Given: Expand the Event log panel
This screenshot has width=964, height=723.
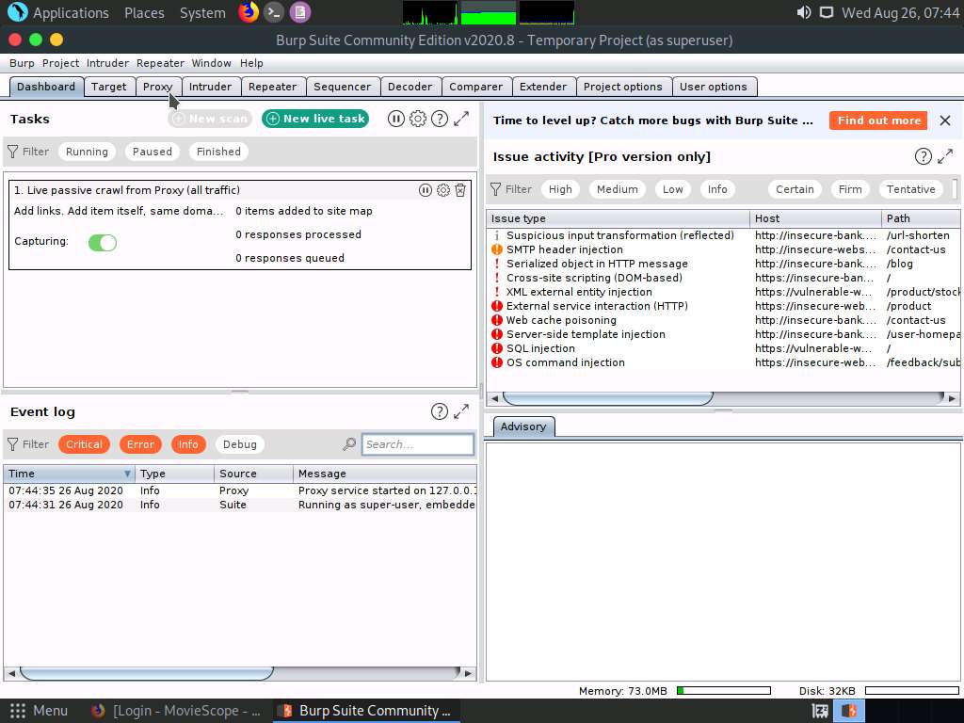Looking at the screenshot, I should coord(460,411).
